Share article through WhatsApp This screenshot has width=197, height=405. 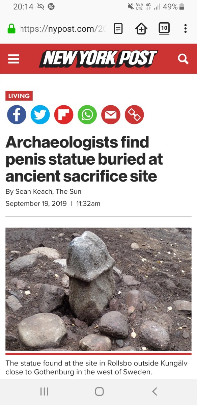click(x=87, y=115)
